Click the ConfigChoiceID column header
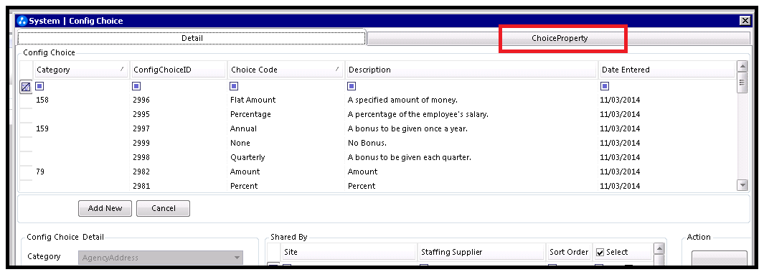 click(x=179, y=70)
